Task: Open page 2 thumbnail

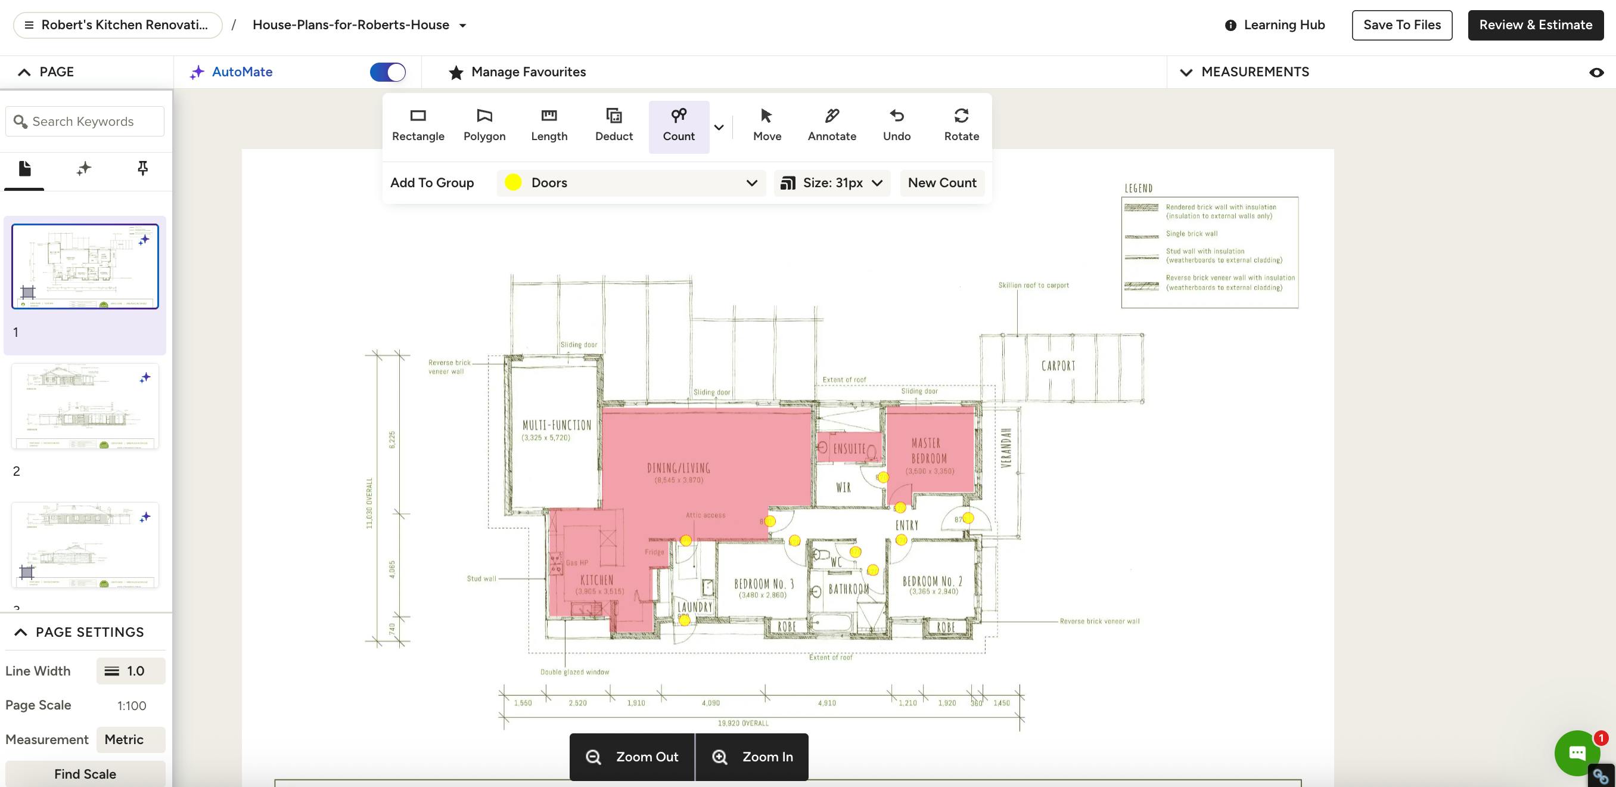Action: point(85,406)
